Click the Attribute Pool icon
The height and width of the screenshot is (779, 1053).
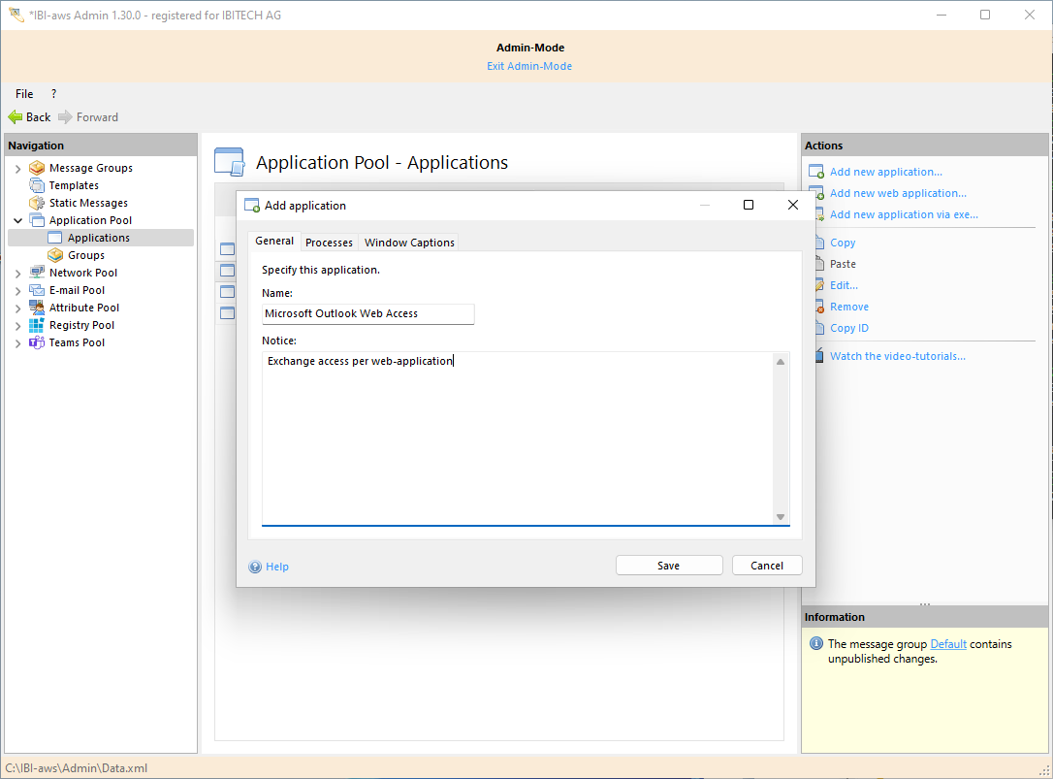(x=37, y=308)
